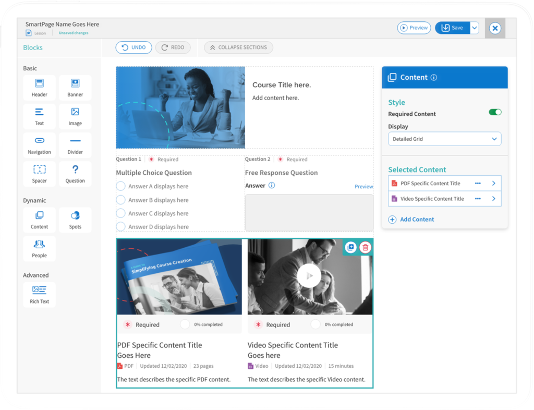The width and height of the screenshot is (534, 410).
Task: Click the Preview link for free response
Action: [x=363, y=187]
